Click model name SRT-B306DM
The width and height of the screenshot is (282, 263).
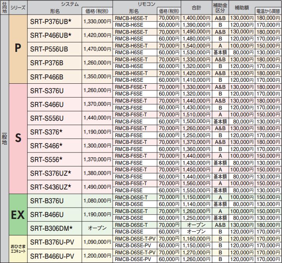(x=51, y=228)
